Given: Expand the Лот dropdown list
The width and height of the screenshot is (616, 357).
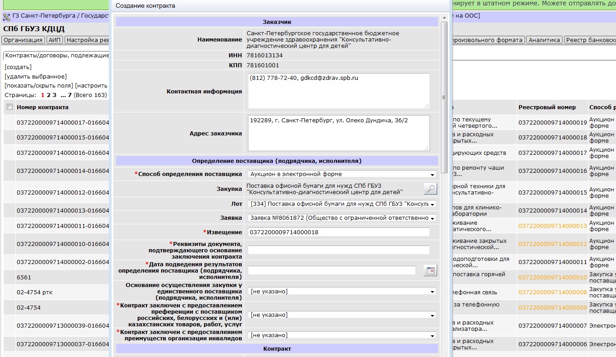Looking at the screenshot, I should pyautogui.click(x=342, y=204).
